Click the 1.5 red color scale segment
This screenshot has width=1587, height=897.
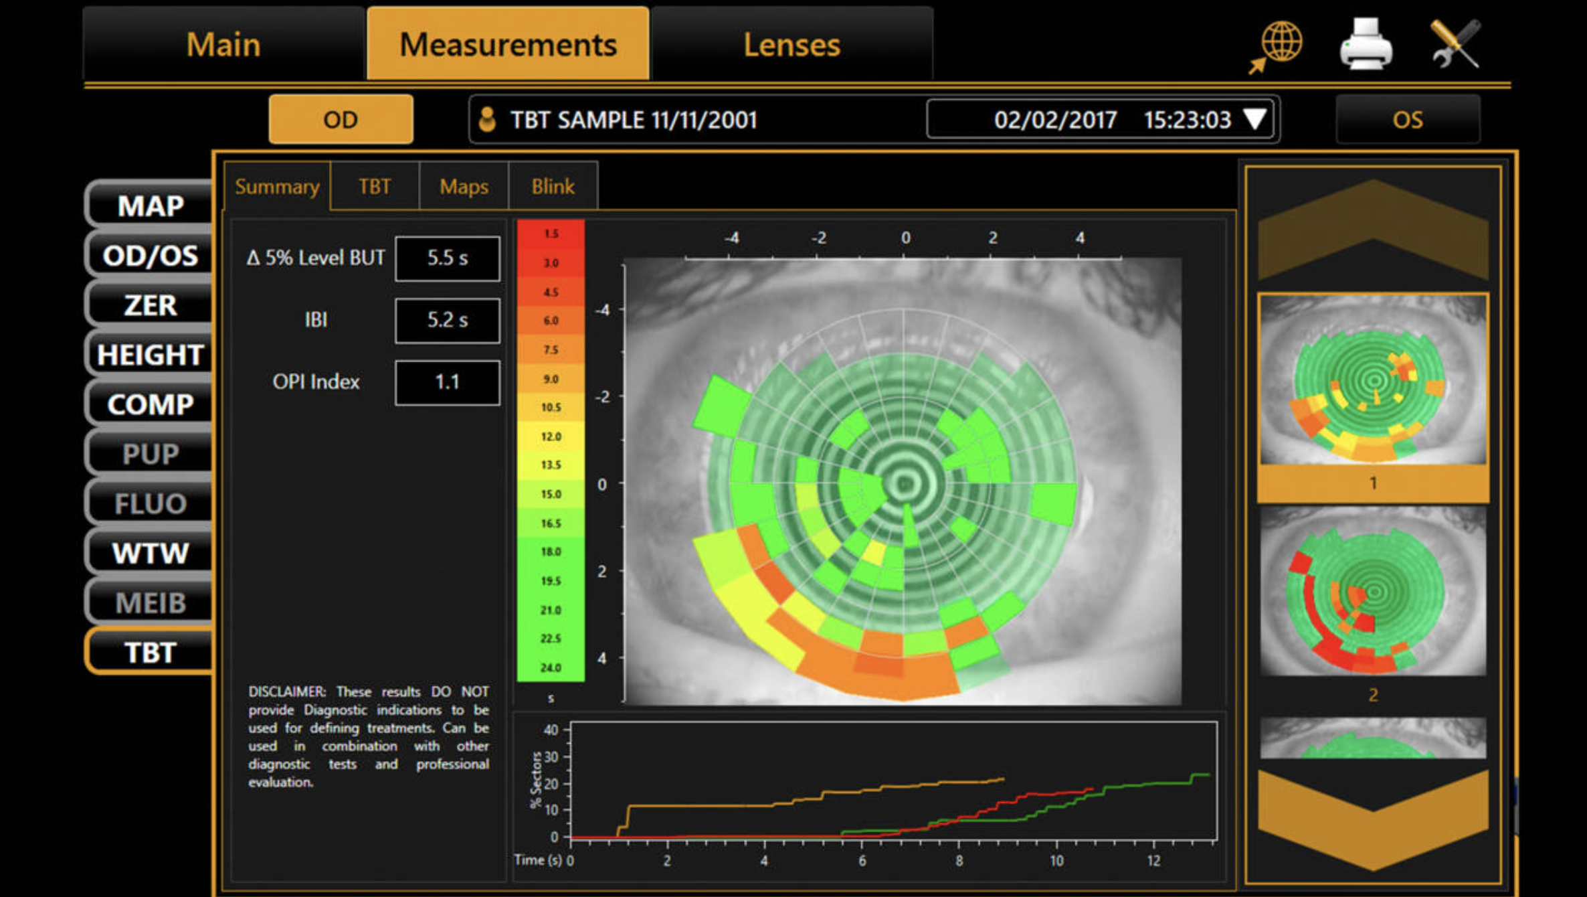pyautogui.click(x=551, y=234)
